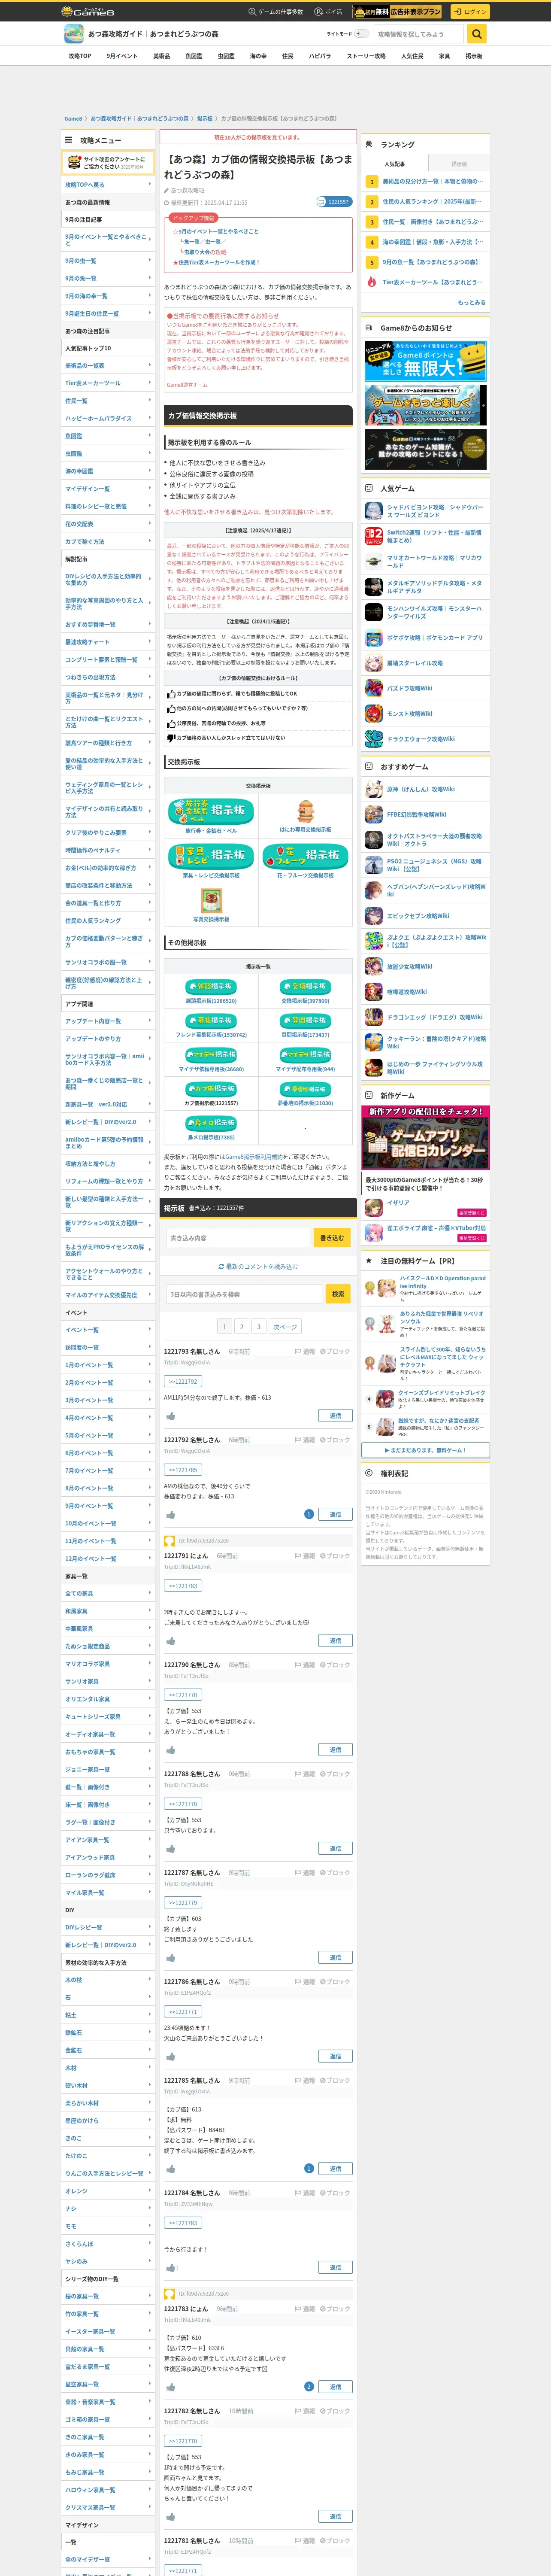The image size is (551, 2576).
Task: Focus the 書き込み内容 input field
Action: click(x=238, y=1238)
